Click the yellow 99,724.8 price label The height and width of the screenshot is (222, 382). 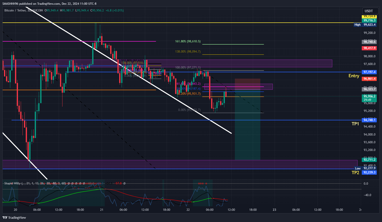369,16
